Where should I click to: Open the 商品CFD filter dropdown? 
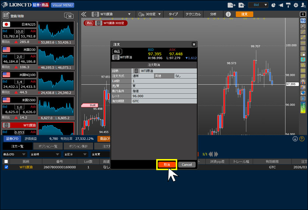(15, 154)
